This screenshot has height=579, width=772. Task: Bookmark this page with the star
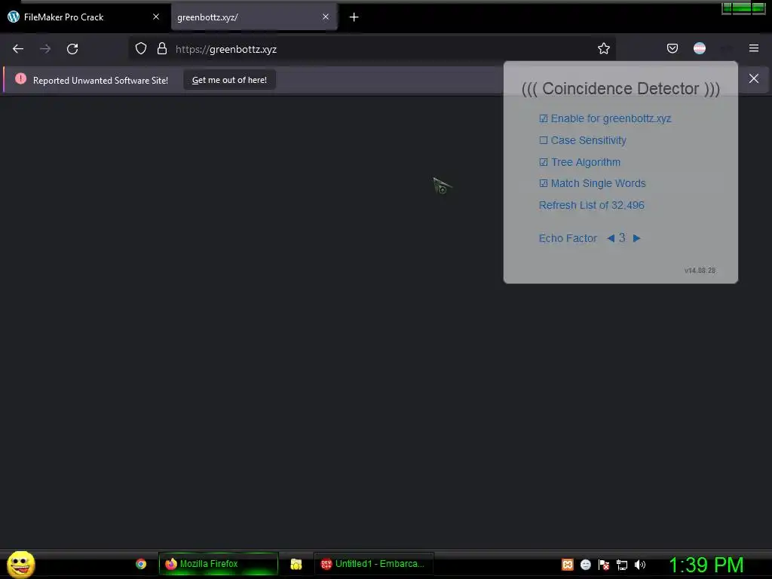click(x=604, y=48)
